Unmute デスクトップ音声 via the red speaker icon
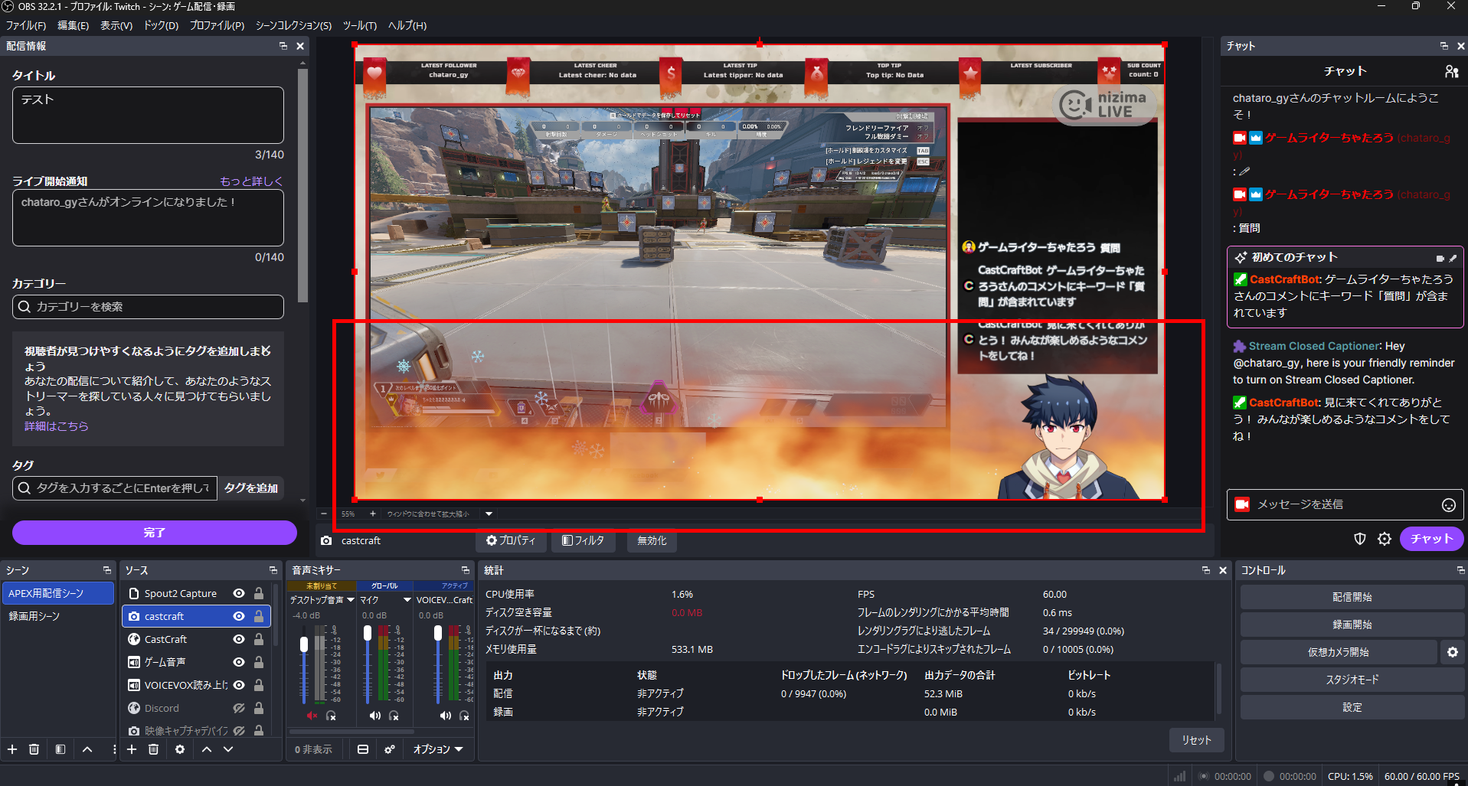The width and height of the screenshot is (1468, 786). click(312, 716)
